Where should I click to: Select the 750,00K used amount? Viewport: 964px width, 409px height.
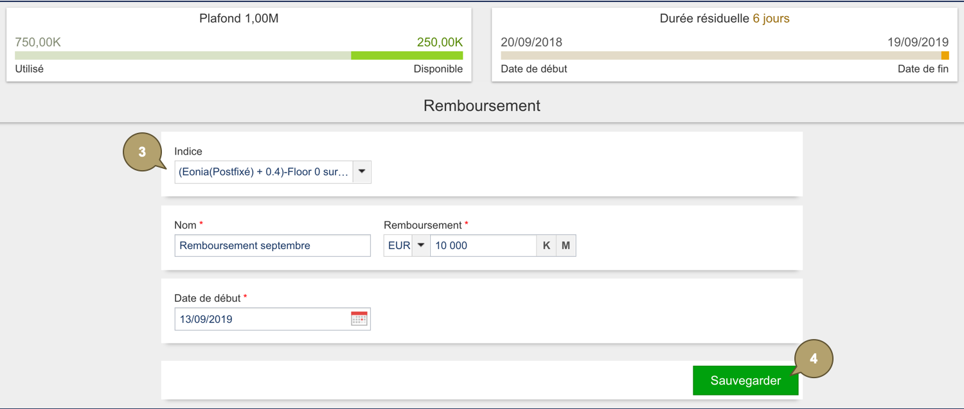click(x=38, y=42)
